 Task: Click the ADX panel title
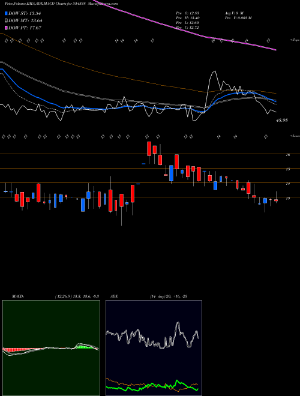point(114,296)
